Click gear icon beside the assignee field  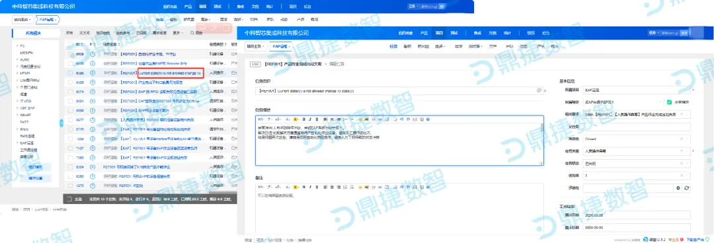pyautogui.click(x=678, y=188)
